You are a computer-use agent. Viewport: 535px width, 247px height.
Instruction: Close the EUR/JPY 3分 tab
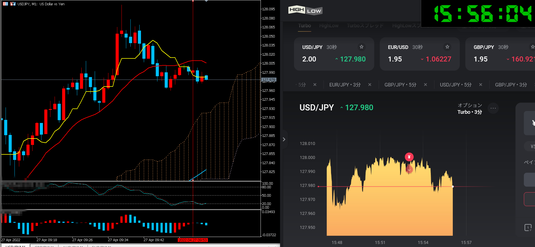370,85
